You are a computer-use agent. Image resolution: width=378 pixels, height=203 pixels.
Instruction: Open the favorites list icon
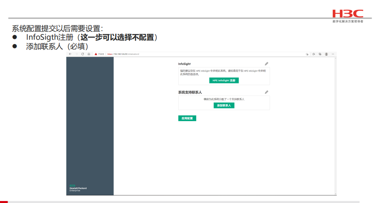tap(314, 54)
